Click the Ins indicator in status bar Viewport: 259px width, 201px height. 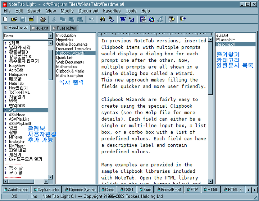pyautogui.click(x=34, y=196)
